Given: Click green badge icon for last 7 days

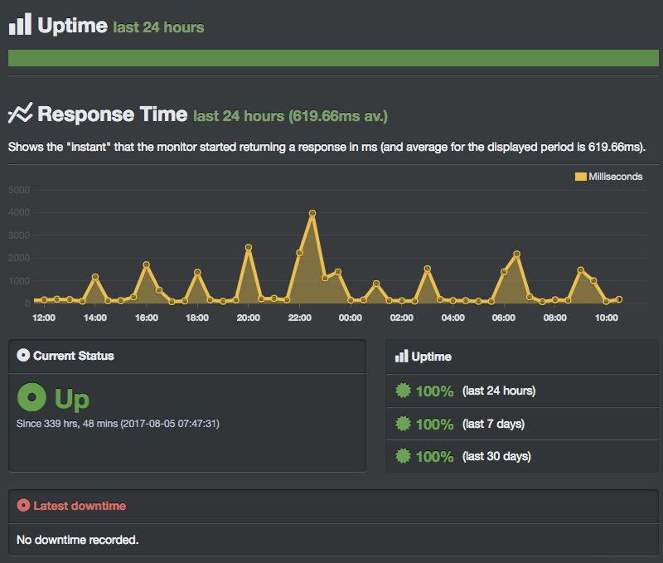Looking at the screenshot, I should (x=403, y=424).
